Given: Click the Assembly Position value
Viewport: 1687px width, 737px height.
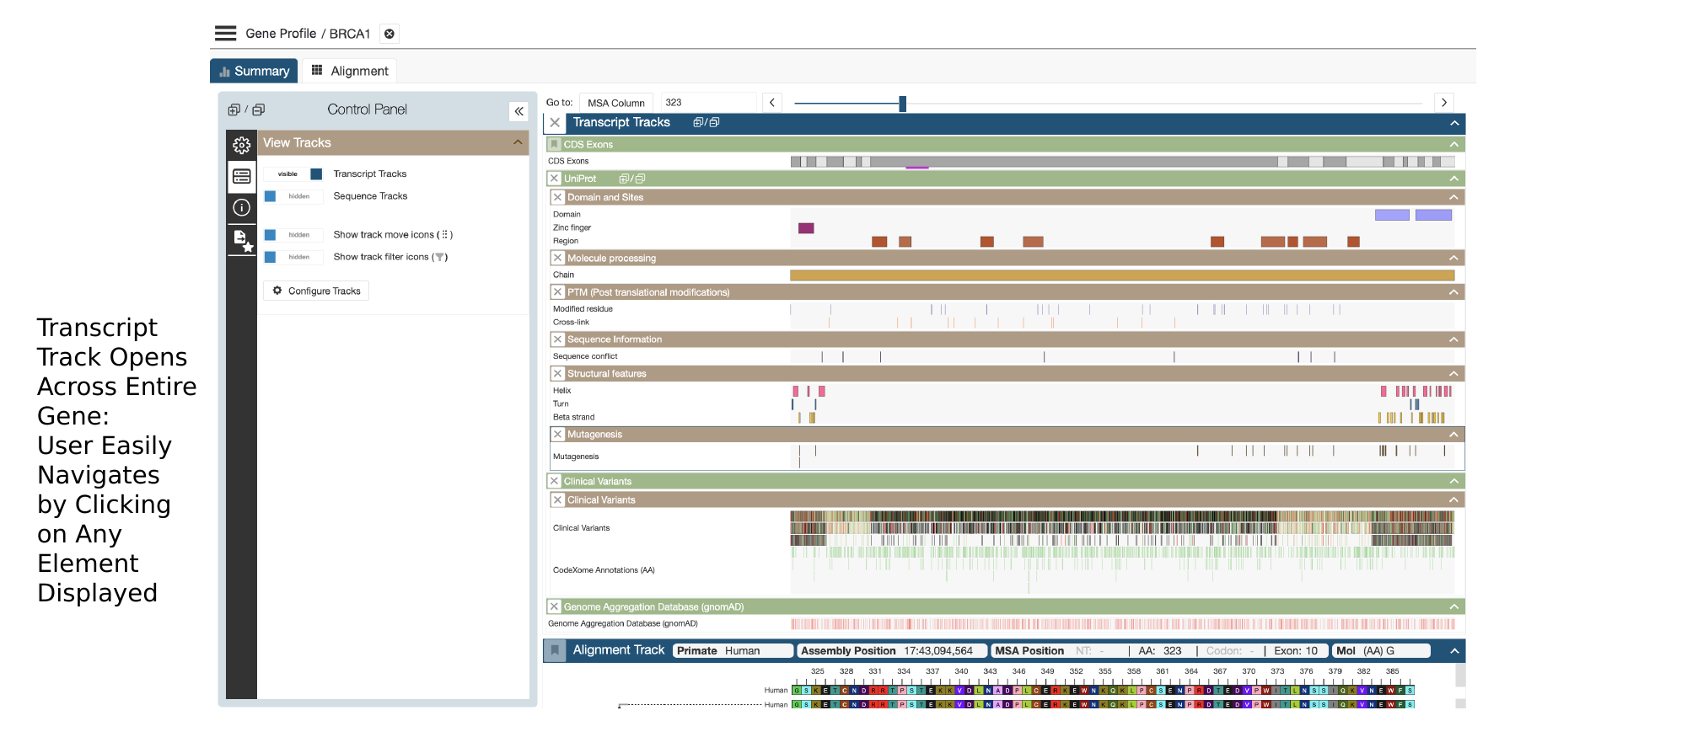Looking at the screenshot, I should click(x=938, y=651).
